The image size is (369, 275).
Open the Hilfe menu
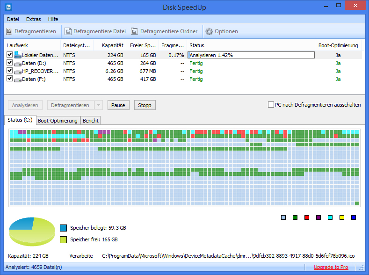click(x=53, y=19)
